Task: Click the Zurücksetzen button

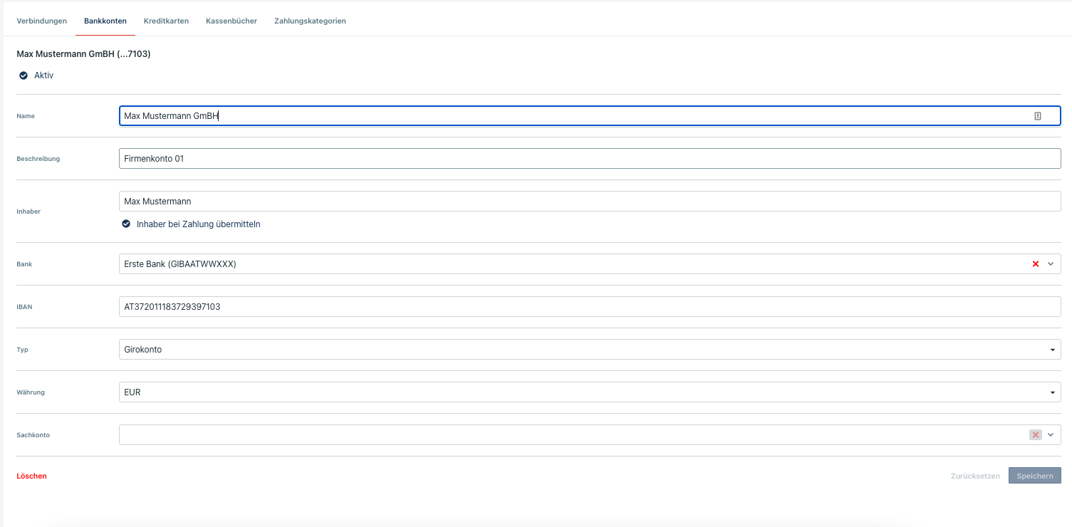Action: pos(975,476)
